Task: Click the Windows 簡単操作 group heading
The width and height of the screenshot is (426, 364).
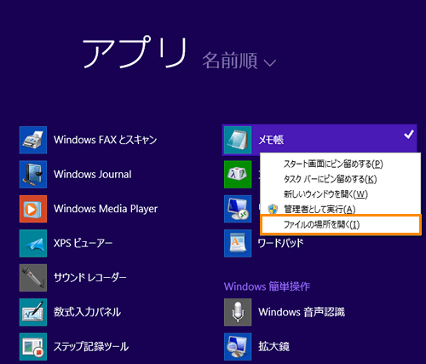Action: click(267, 286)
